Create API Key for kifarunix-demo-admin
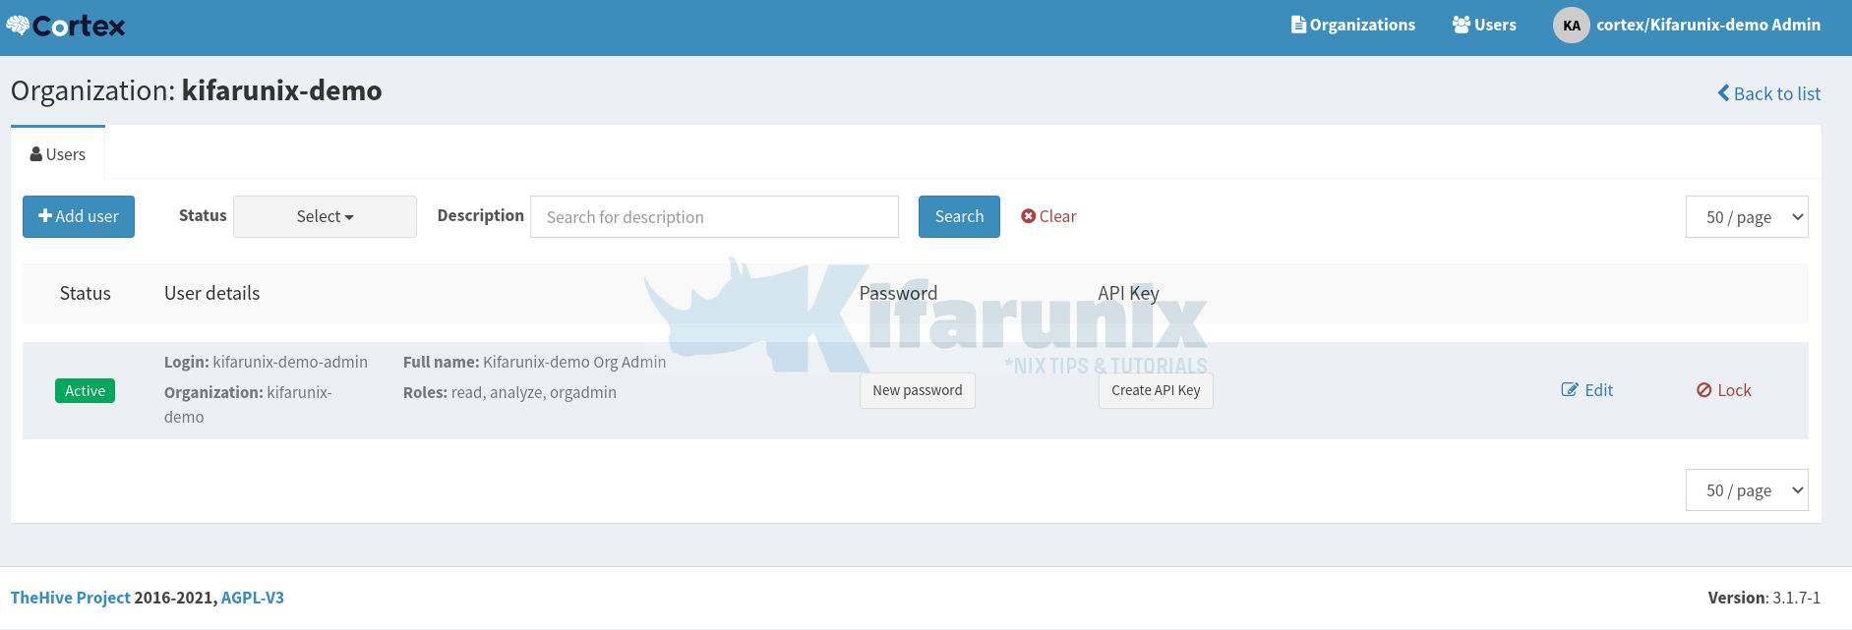The height and width of the screenshot is (630, 1852). click(1156, 391)
